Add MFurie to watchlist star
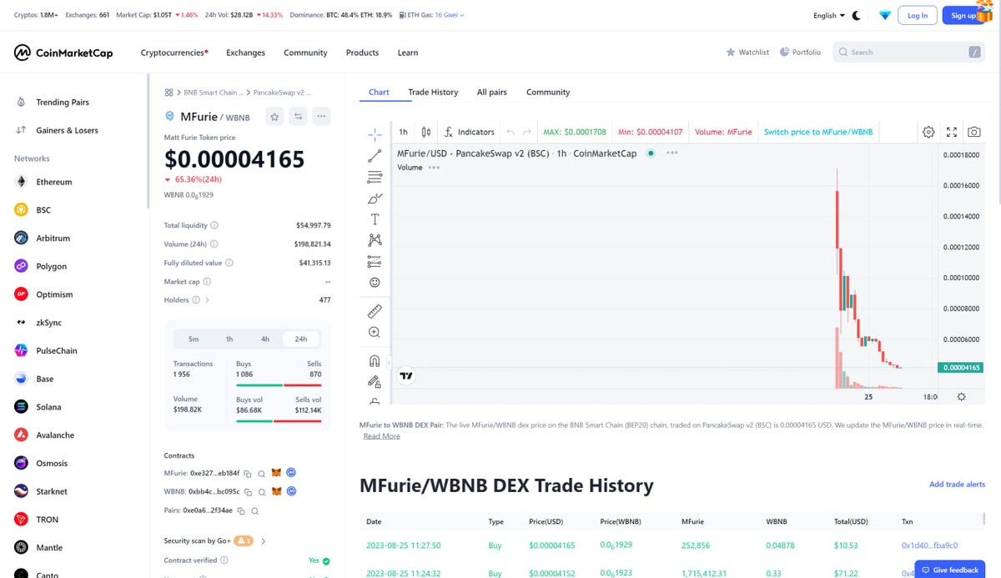 pyautogui.click(x=274, y=117)
